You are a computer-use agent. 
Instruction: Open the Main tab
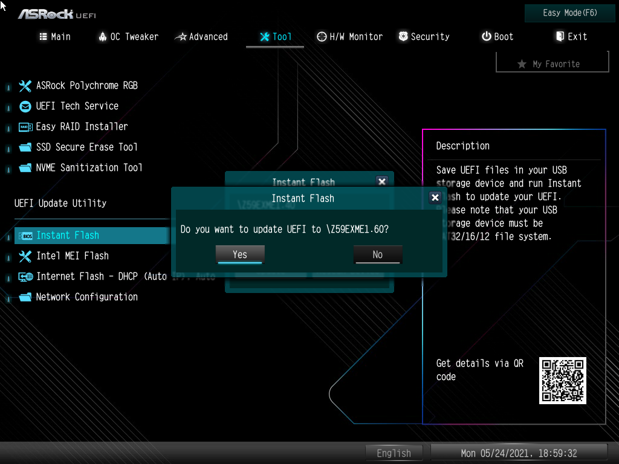pos(55,37)
